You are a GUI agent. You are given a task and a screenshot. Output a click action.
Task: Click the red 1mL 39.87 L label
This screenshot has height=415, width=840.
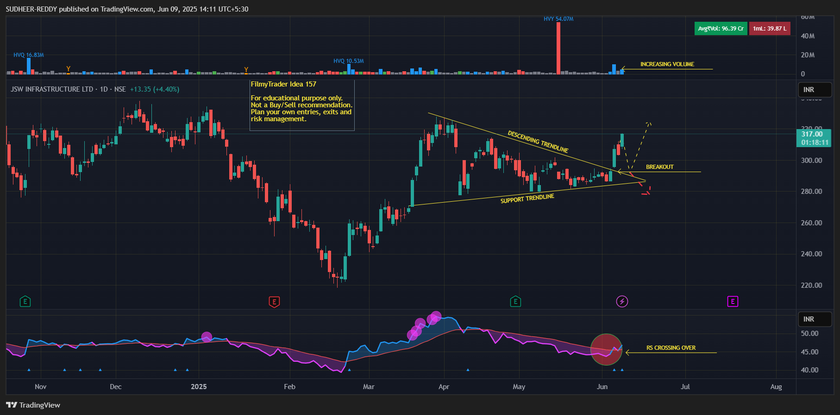tap(770, 29)
